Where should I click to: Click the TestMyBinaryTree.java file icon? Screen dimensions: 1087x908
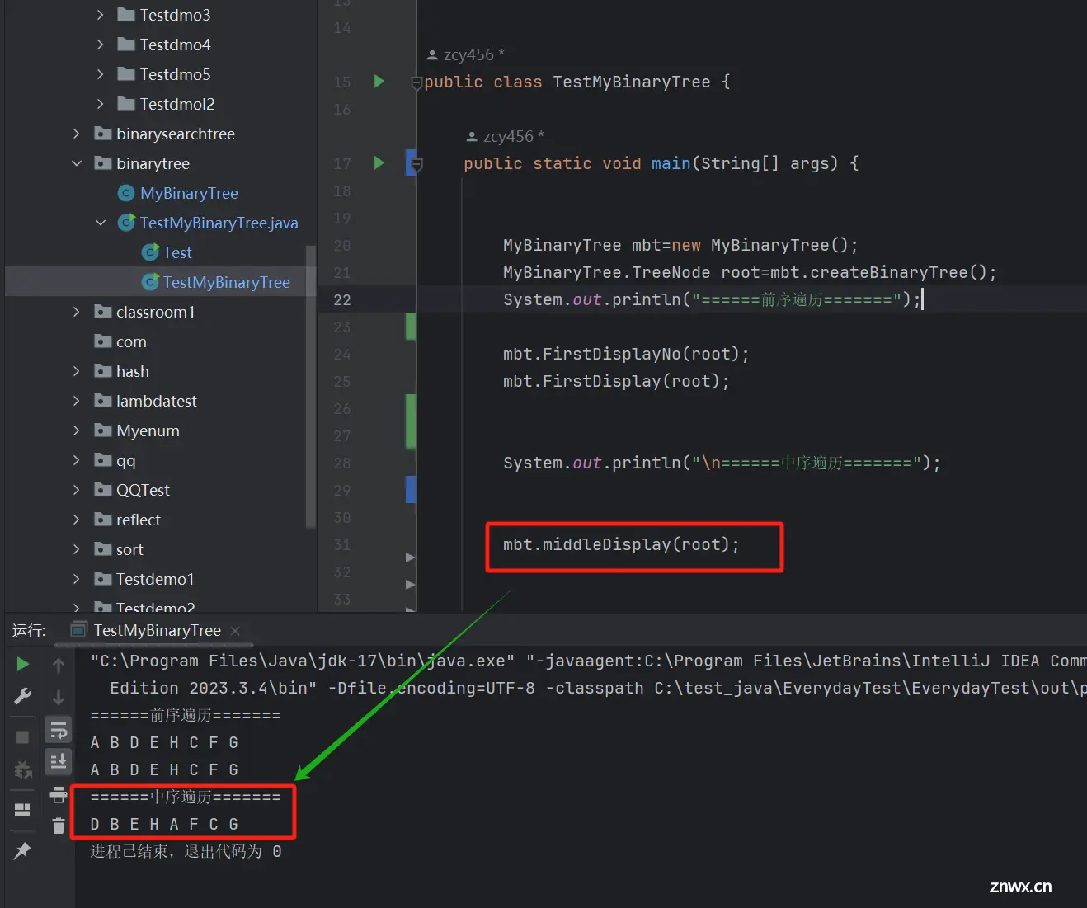[126, 223]
